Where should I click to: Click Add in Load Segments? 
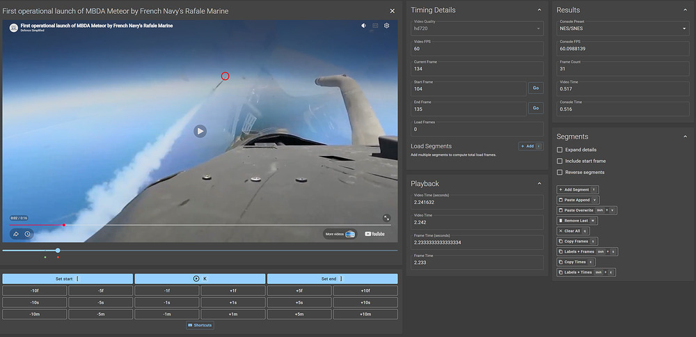point(531,146)
